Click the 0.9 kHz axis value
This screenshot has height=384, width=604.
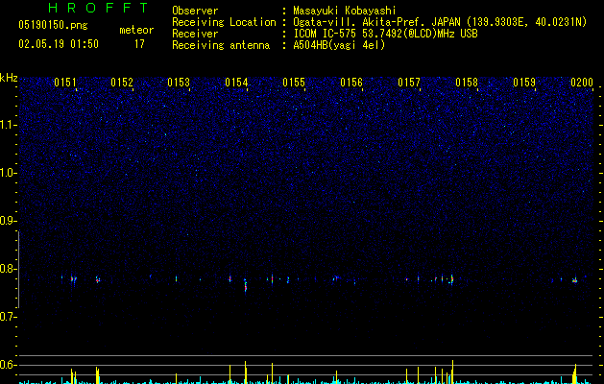8,221
